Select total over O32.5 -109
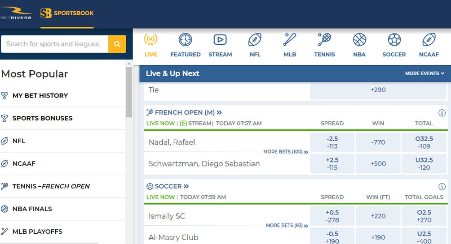 click(x=424, y=142)
